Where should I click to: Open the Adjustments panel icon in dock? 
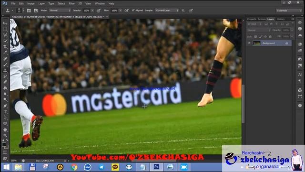point(300,59)
